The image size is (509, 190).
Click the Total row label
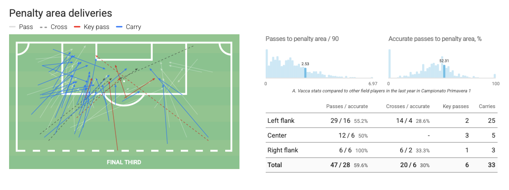(275, 165)
